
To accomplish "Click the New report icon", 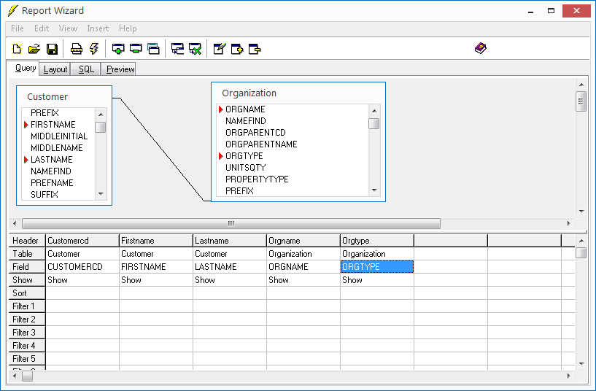I will pyautogui.click(x=16, y=49).
